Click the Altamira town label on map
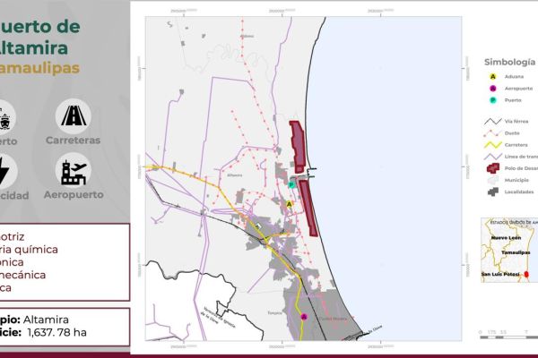The image size is (538, 358). click(x=235, y=175)
